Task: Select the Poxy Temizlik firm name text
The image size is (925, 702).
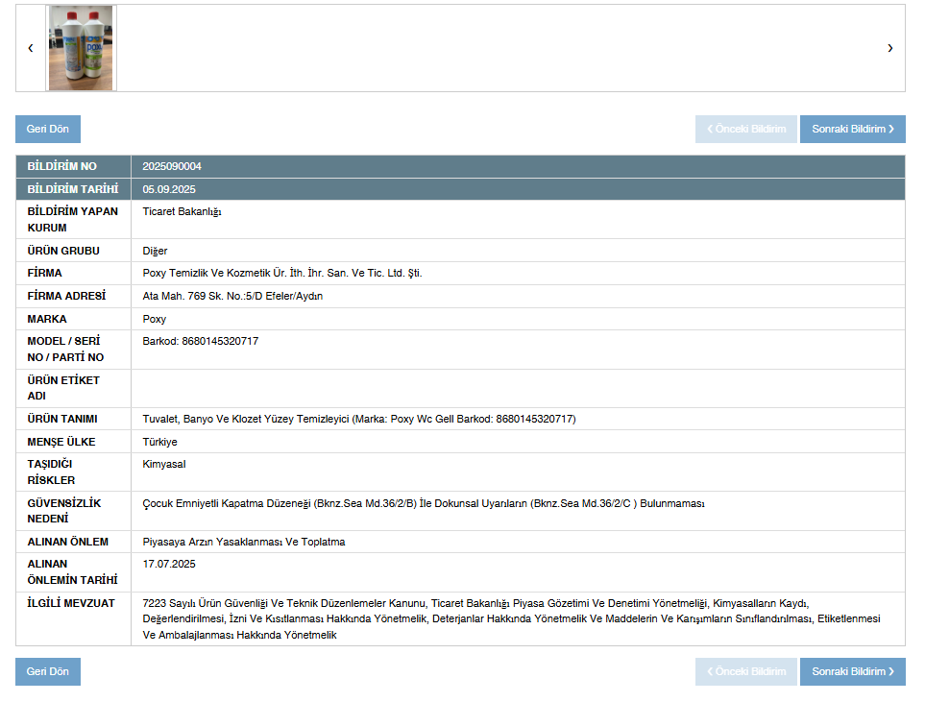Action: (281, 273)
